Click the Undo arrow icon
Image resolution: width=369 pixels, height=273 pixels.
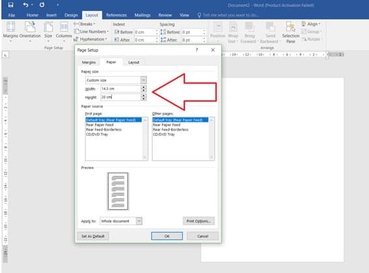(26, 5)
